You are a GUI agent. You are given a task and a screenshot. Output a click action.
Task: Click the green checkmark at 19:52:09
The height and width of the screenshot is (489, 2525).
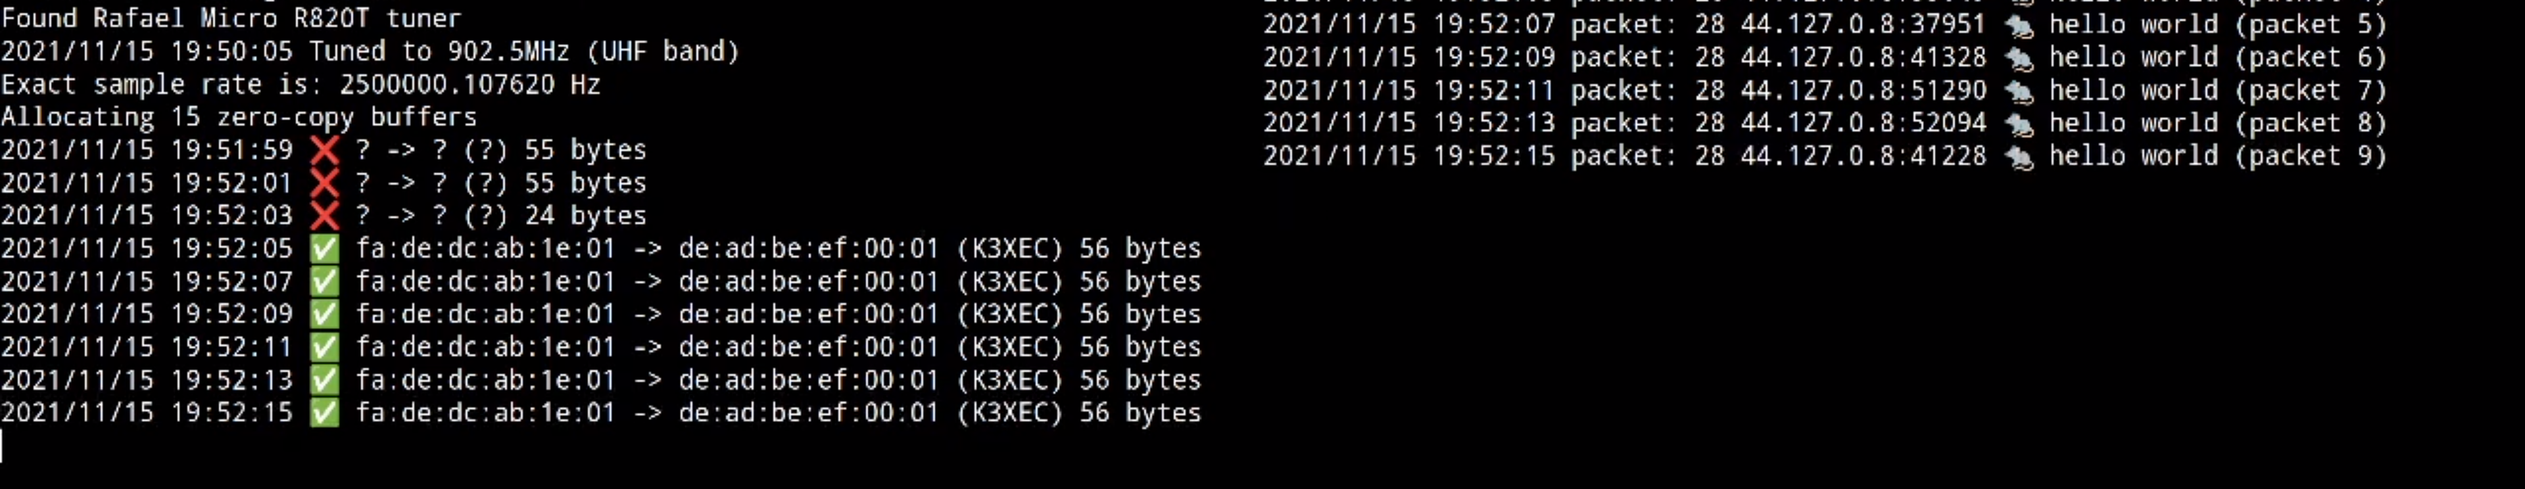click(x=324, y=315)
